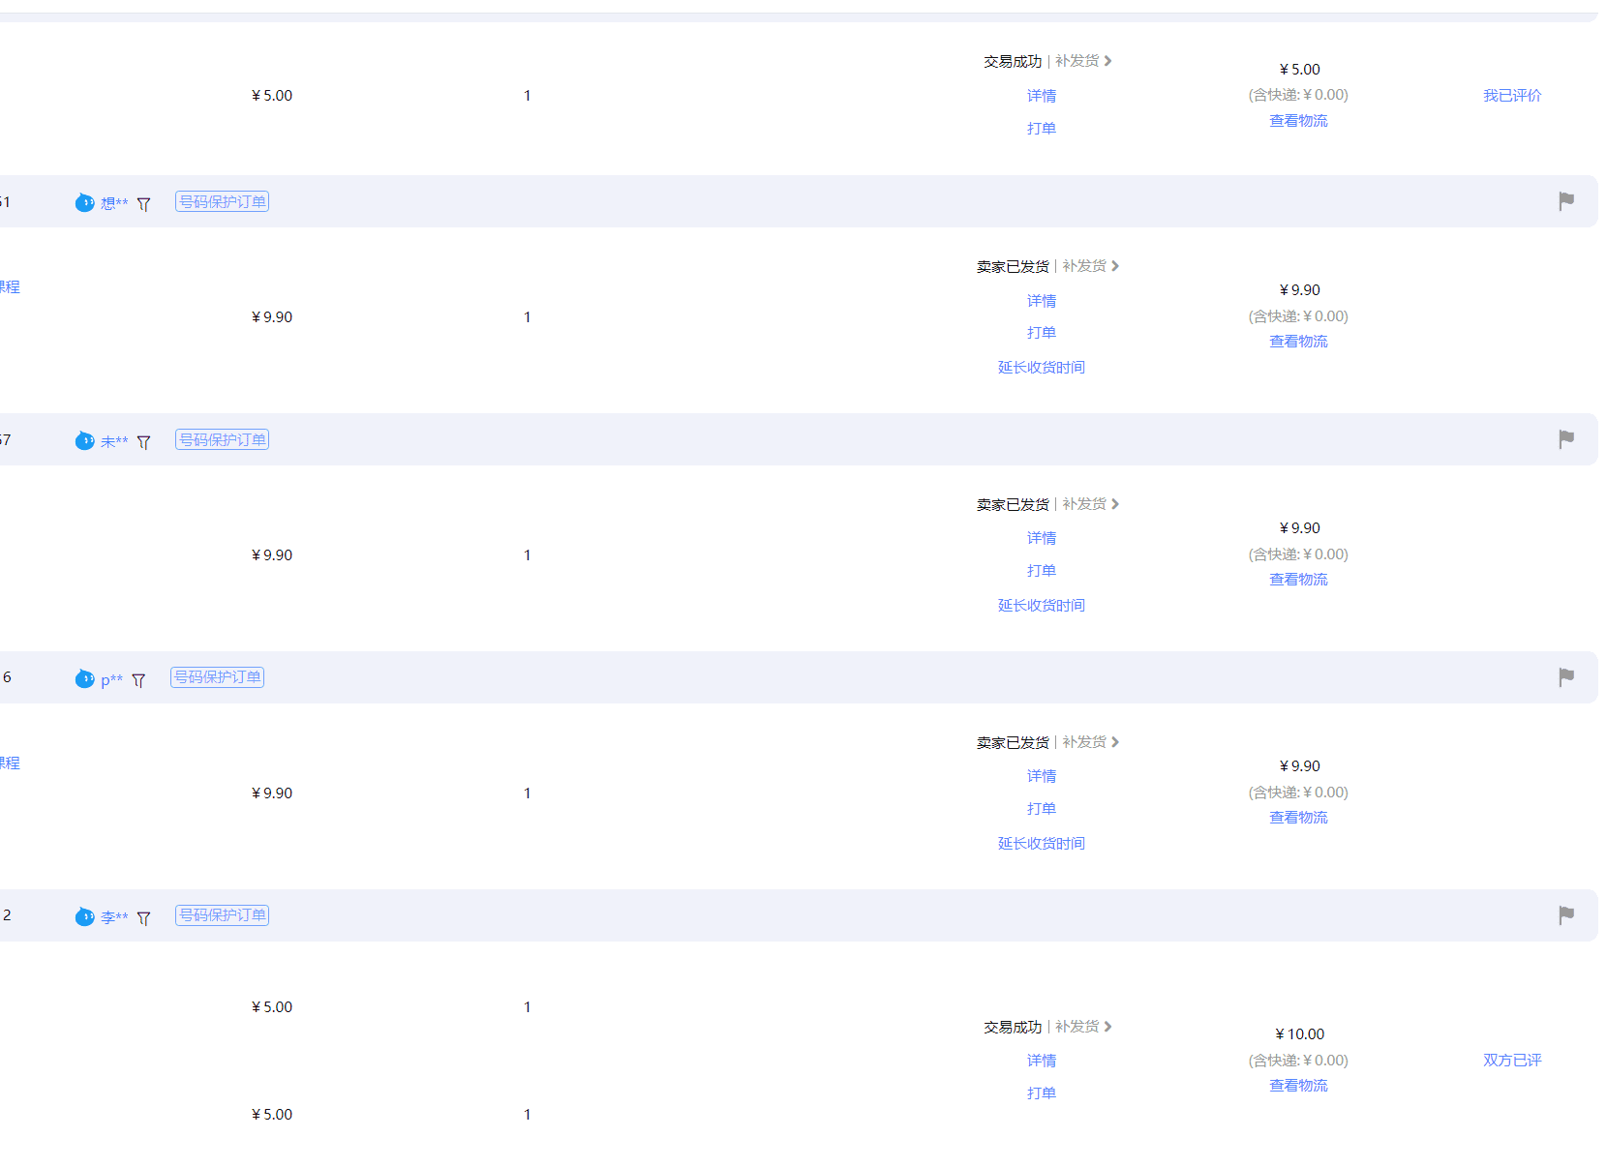Click the filter funnel icon beside 未**
The height and width of the screenshot is (1167, 1607).
(x=143, y=441)
